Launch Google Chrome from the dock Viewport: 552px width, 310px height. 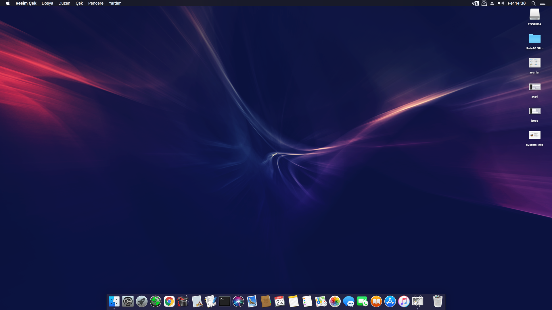click(169, 301)
